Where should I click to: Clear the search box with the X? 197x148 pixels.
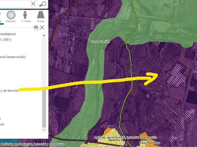tap(33, 4)
